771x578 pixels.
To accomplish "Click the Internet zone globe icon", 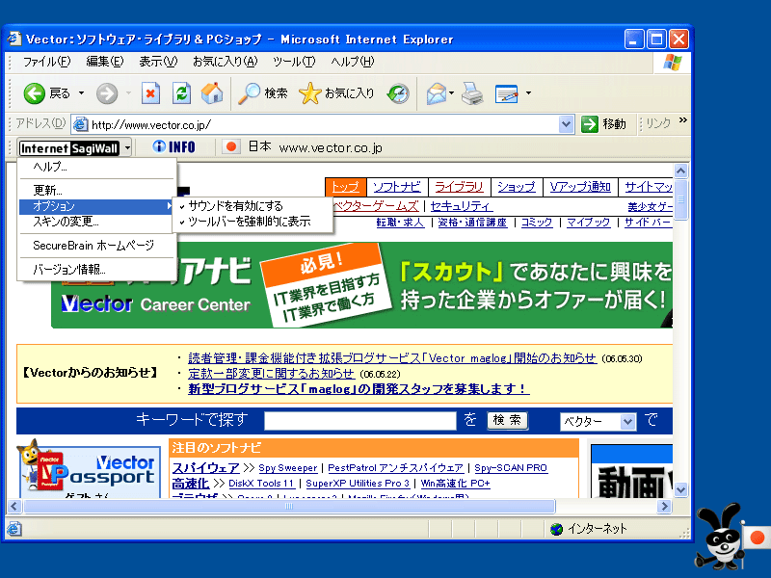I will click(557, 529).
